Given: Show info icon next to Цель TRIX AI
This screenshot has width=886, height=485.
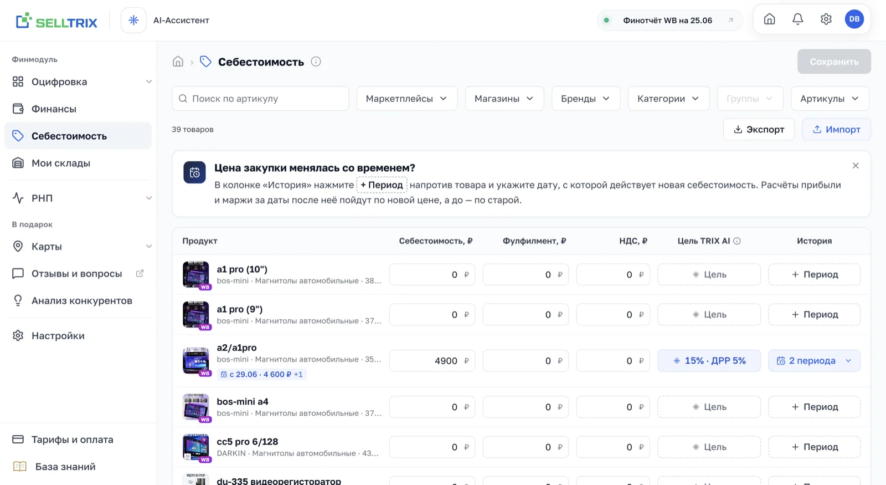Looking at the screenshot, I should (736, 241).
